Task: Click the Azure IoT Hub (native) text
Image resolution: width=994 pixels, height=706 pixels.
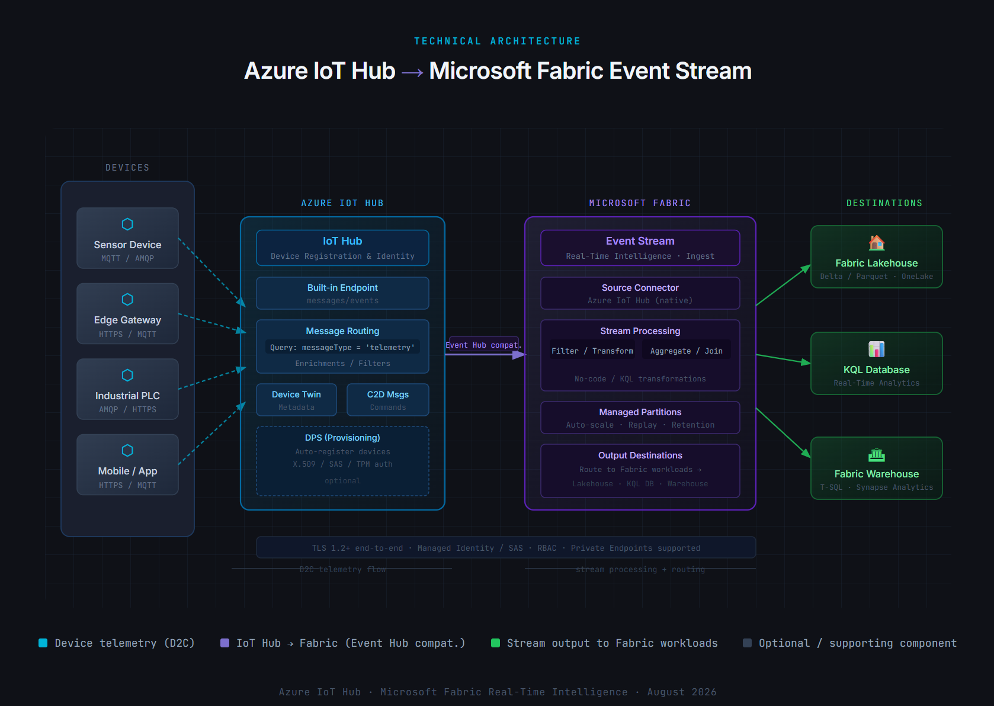Action: click(640, 301)
